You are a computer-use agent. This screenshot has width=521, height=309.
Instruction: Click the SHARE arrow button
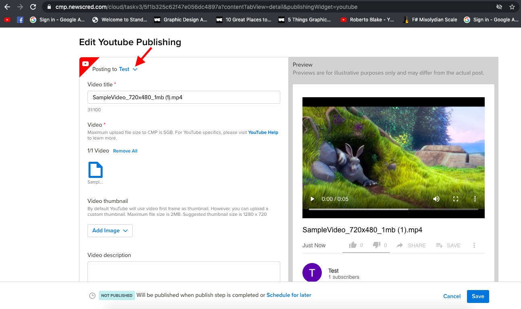[411, 245]
